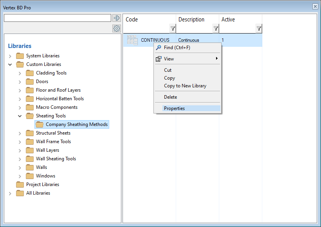
Task: Click the search go arrow button
Action: click(x=116, y=18)
